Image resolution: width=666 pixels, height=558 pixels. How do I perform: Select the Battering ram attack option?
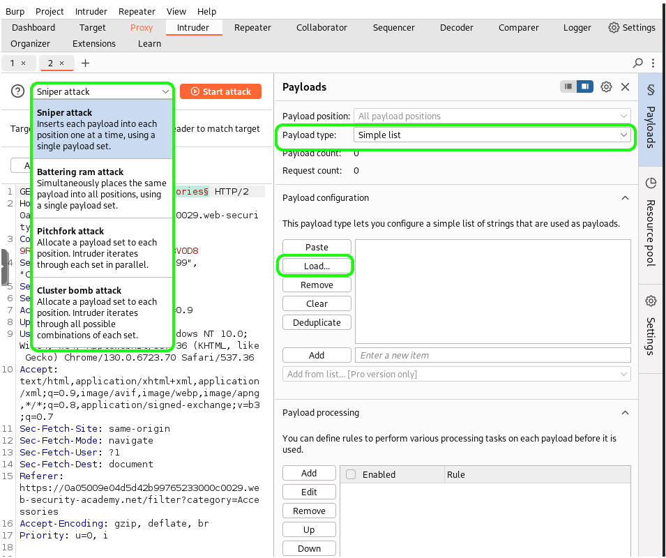(103, 188)
